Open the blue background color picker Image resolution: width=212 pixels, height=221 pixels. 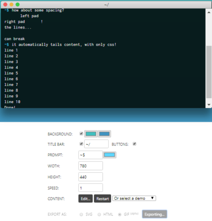104,134
